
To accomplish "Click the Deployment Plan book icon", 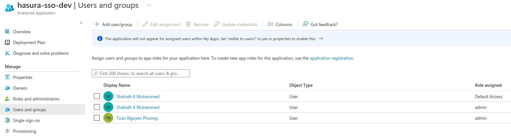I will 7,42.
